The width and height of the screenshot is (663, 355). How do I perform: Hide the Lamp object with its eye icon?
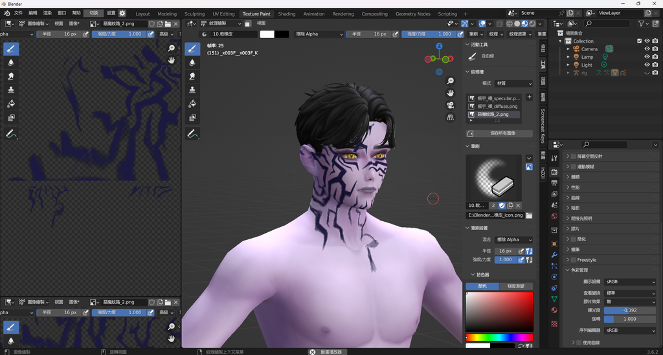647,57
